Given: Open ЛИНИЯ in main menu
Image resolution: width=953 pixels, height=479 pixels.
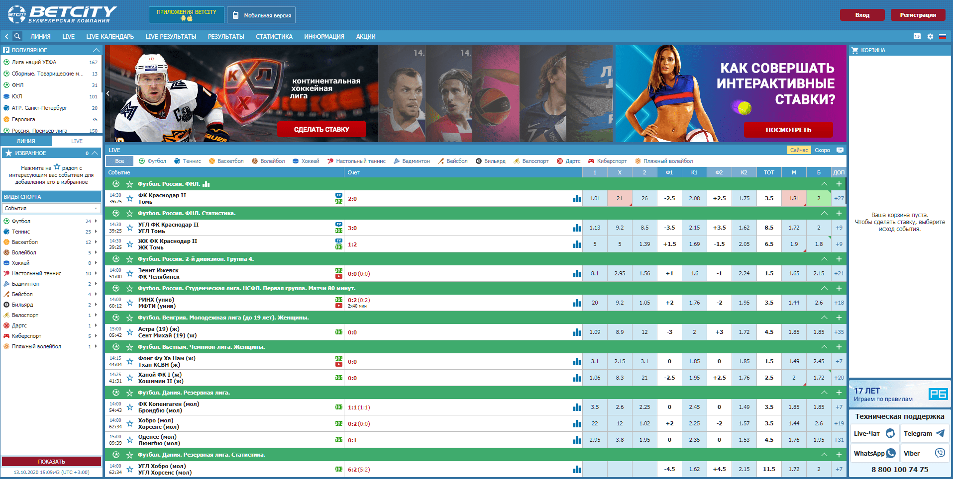Looking at the screenshot, I should coord(40,36).
